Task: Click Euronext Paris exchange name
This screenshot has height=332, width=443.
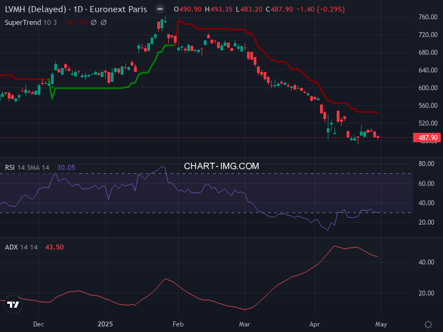Action: 119,9
